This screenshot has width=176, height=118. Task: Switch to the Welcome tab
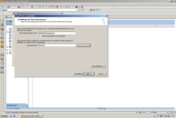point(9,17)
